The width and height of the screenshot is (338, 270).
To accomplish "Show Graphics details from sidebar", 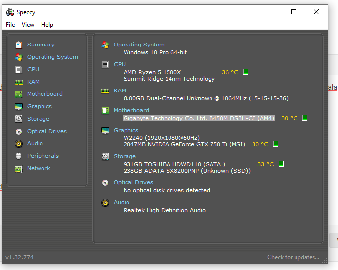I will [x=40, y=106].
